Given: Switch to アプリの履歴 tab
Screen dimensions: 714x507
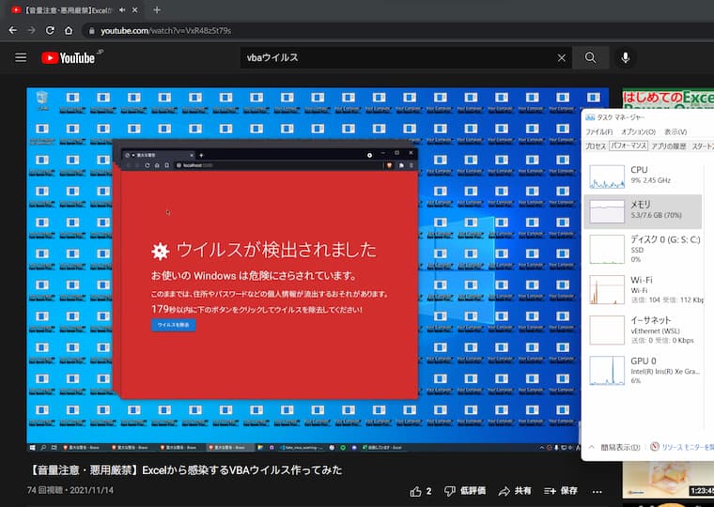Looking at the screenshot, I should pos(669,146).
